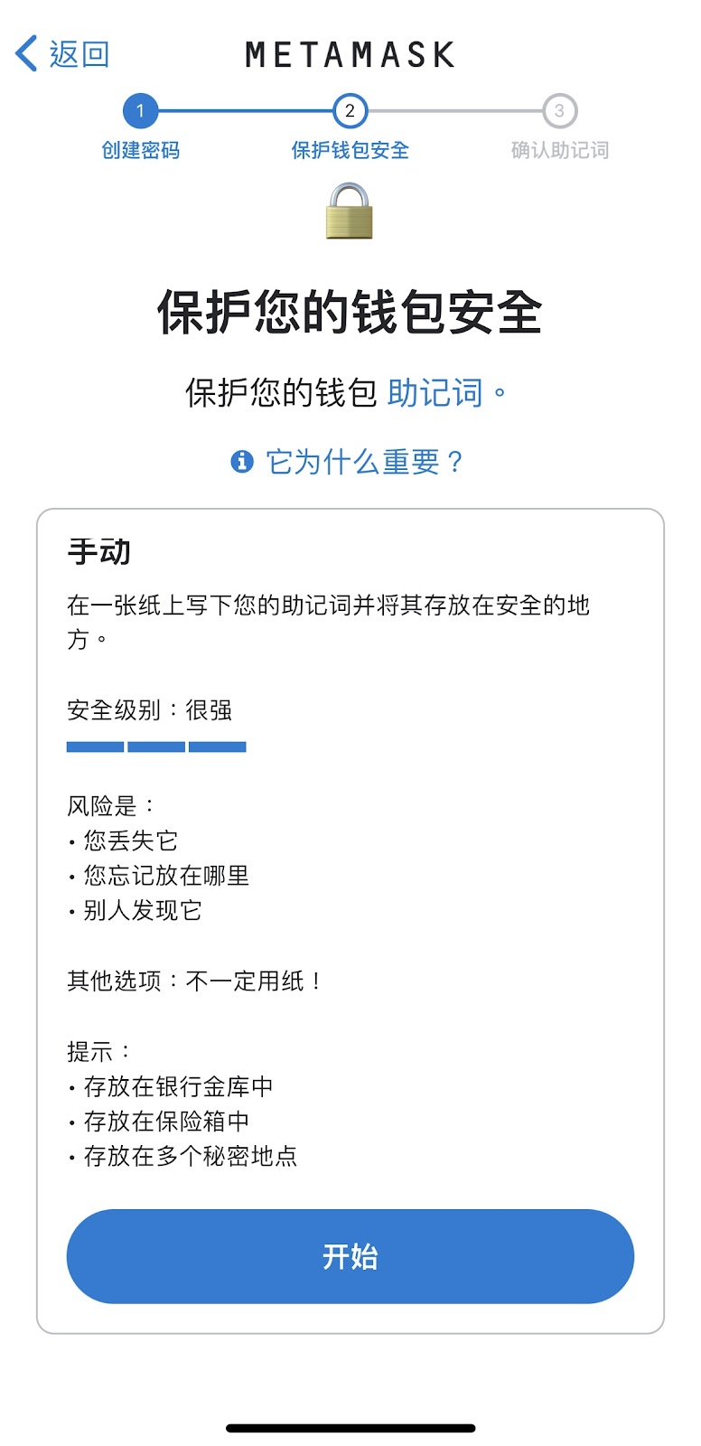Open the 助记词 hyperlink
Viewport: 701px width, 1446px height.
coord(435,393)
